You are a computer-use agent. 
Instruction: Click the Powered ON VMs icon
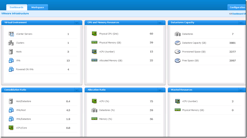point(11,69)
